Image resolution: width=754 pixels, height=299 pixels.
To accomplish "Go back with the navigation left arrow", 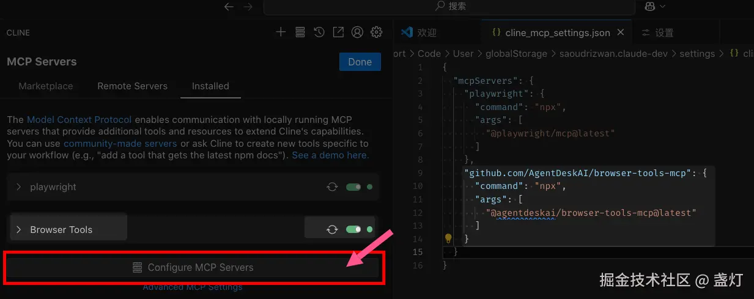I will pos(229,6).
